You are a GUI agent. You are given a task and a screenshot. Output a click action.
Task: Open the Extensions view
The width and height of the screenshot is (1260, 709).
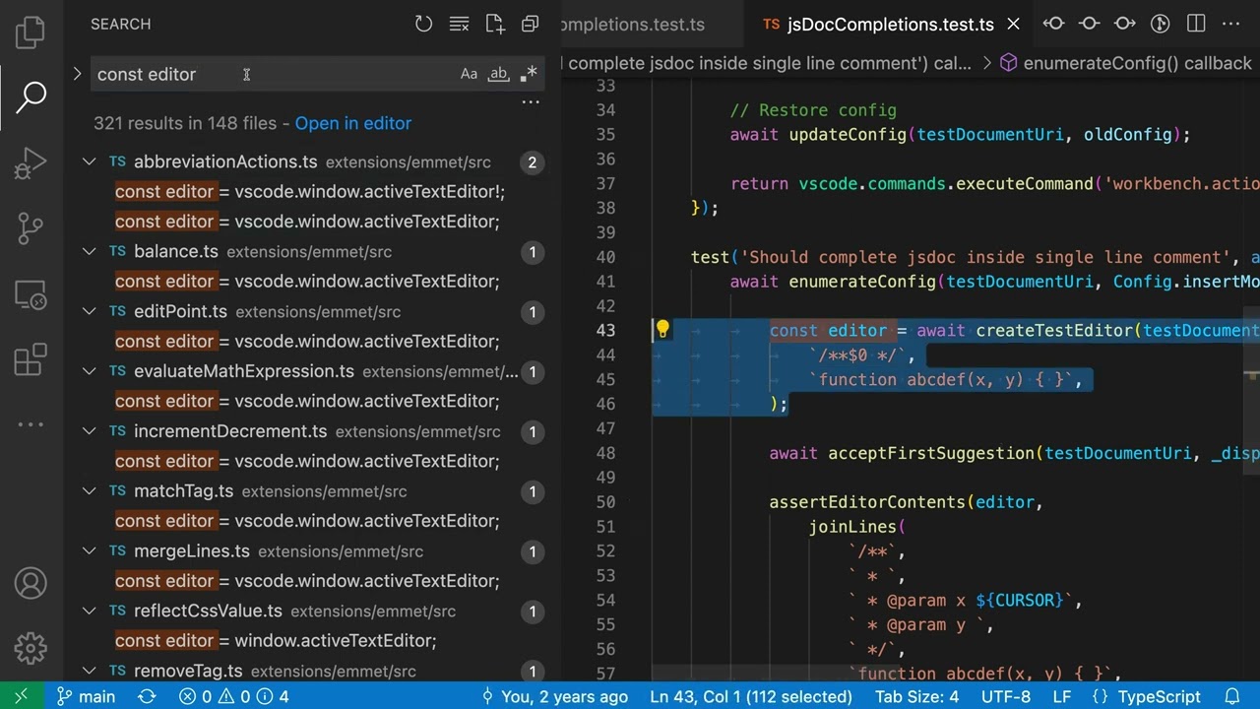coord(31,360)
